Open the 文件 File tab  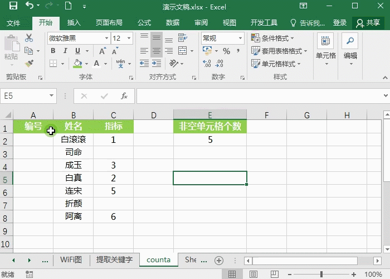pyautogui.click(x=13, y=23)
